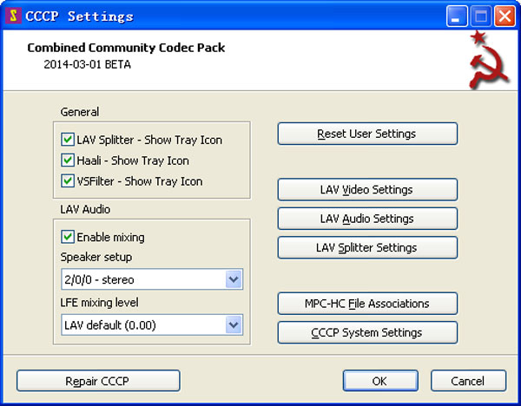Click the Cancel button
The height and width of the screenshot is (406, 521).
coord(469,381)
